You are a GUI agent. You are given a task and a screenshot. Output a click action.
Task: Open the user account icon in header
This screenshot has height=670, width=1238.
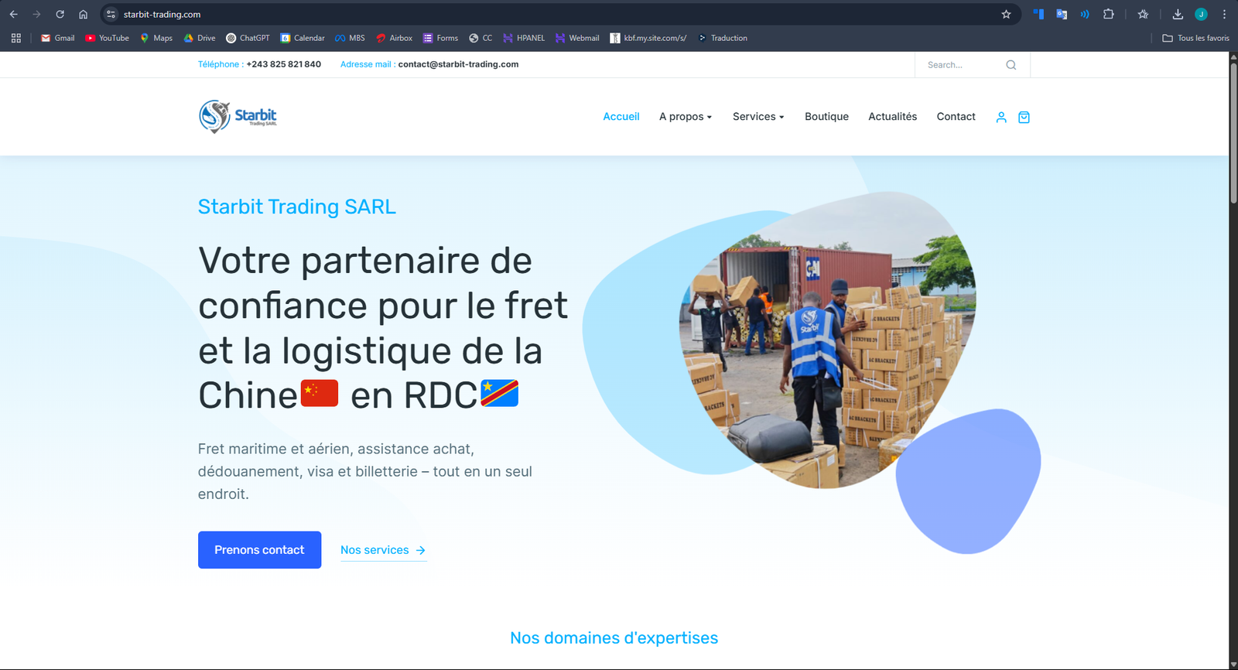click(1001, 117)
